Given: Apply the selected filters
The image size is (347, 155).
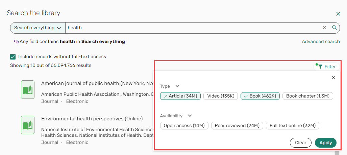Looking at the screenshot, I should pos(325,143).
